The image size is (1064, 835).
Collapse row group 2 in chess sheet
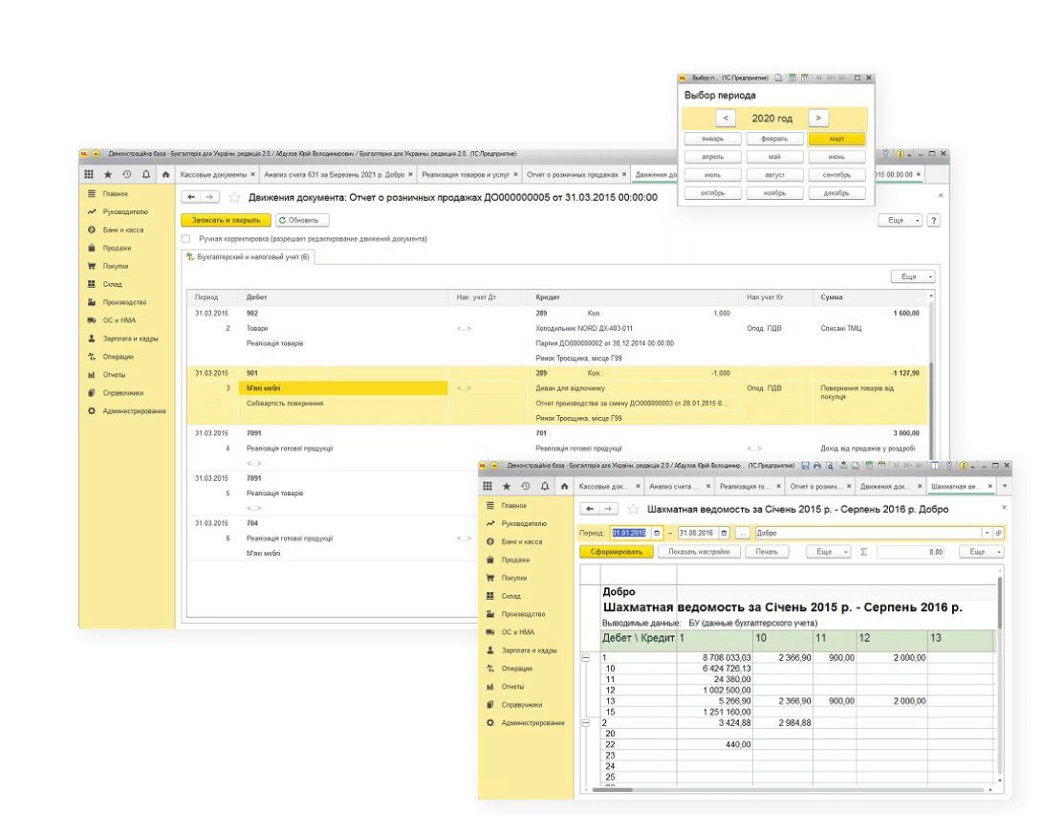tap(586, 723)
